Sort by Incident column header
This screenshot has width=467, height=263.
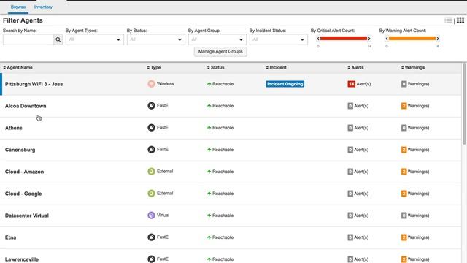pos(276,68)
